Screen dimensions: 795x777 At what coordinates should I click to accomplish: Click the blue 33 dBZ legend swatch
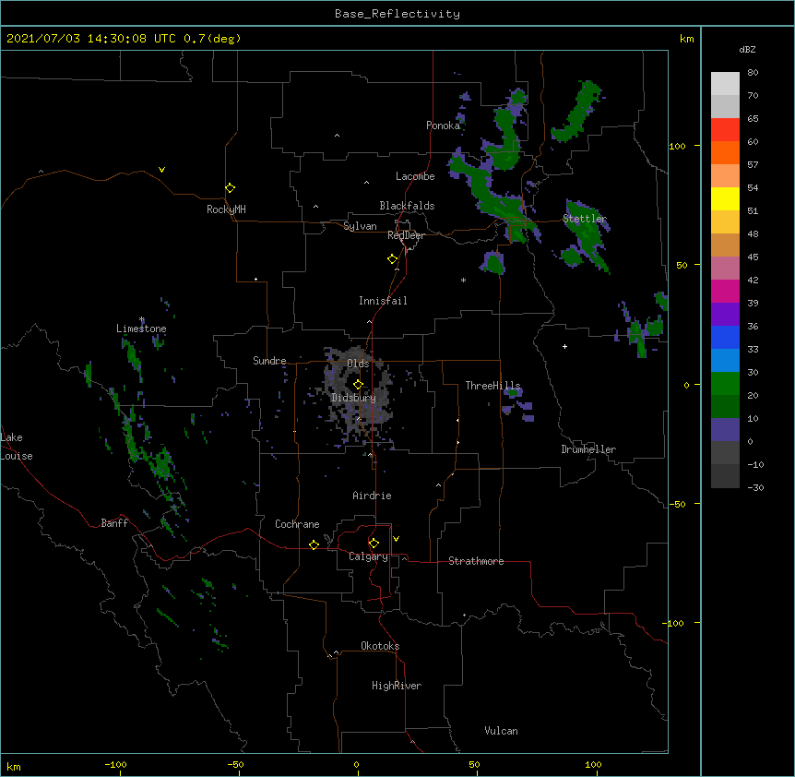(x=725, y=337)
